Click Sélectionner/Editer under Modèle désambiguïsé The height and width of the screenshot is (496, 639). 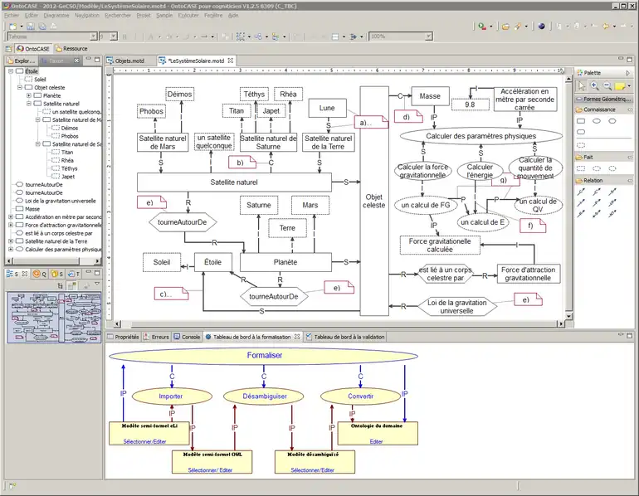point(314,469)
